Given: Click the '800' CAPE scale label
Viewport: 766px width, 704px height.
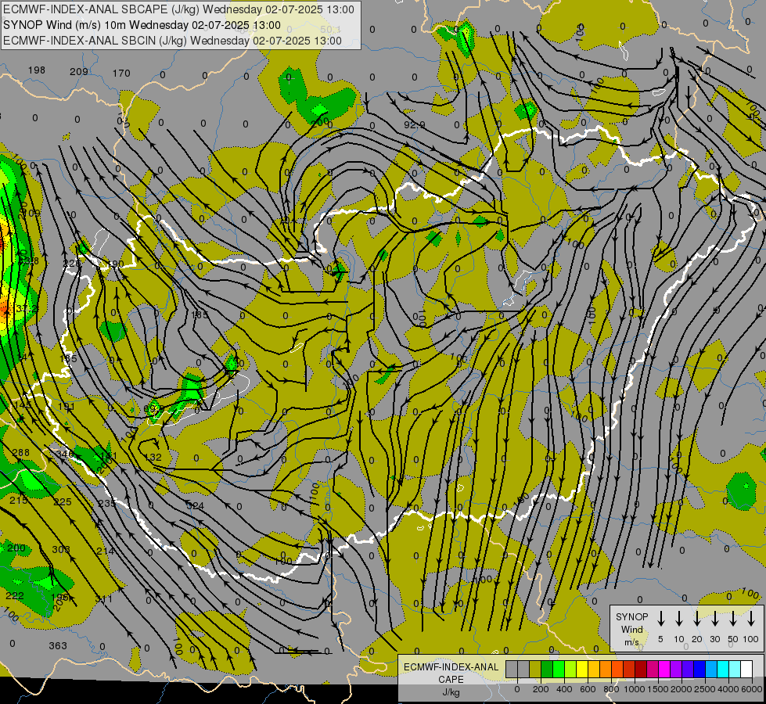Looking at the screenshot, I should pos(611,689).
